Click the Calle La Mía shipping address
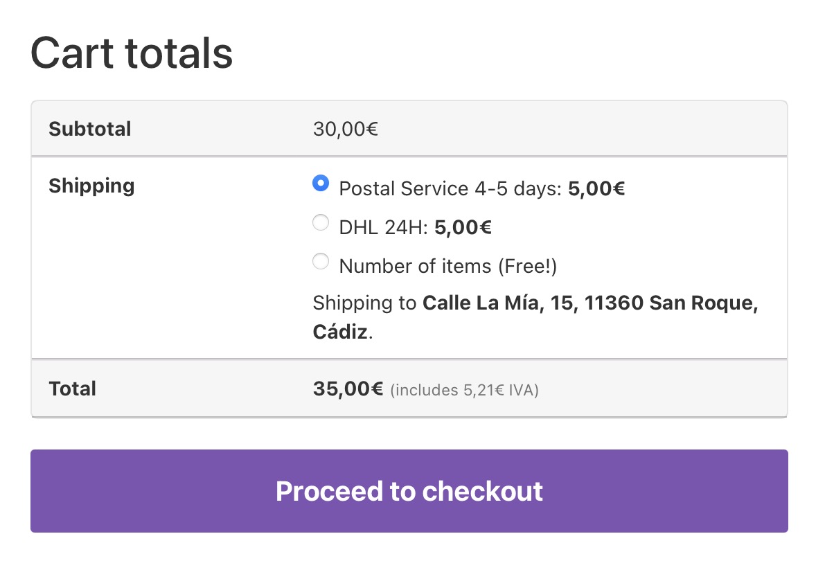This screenshot has height=579, width=834. 590,303
